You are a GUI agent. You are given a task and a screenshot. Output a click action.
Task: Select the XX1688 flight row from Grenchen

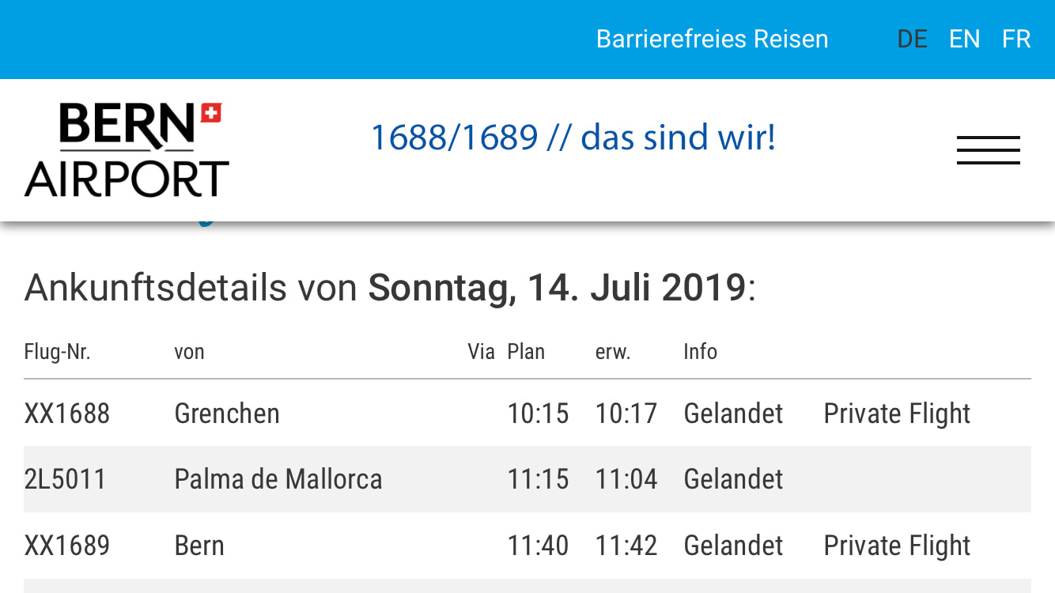527,414
